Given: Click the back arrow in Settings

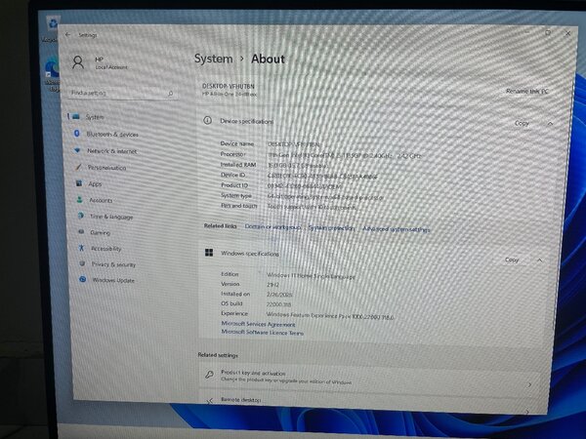Looking at the screenshot, I should (x=67, y=34).
